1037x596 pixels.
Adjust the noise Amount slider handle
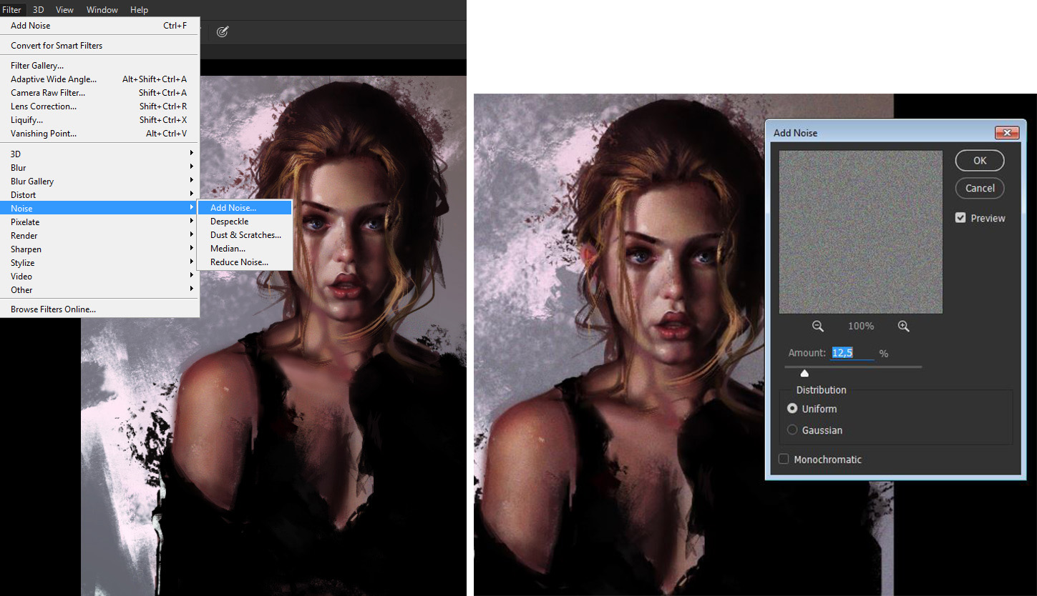click(804, 373)
